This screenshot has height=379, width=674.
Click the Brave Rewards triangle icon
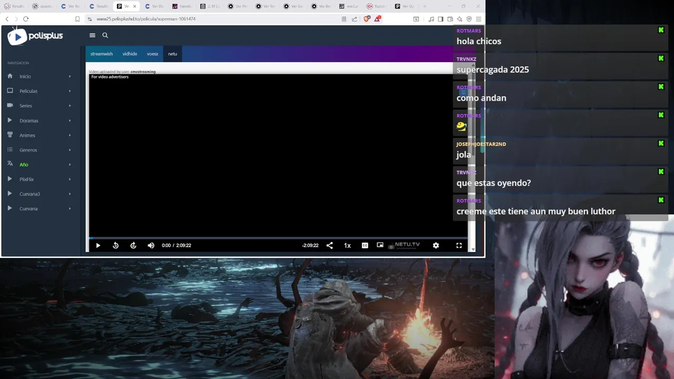[x=377, y=19]
